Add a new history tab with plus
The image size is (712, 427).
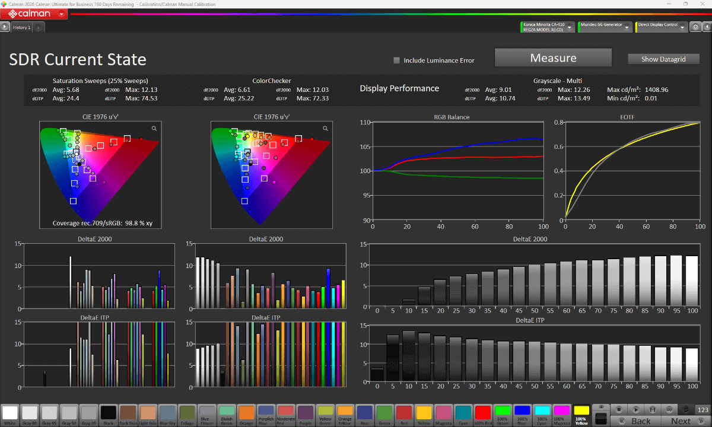37,27
